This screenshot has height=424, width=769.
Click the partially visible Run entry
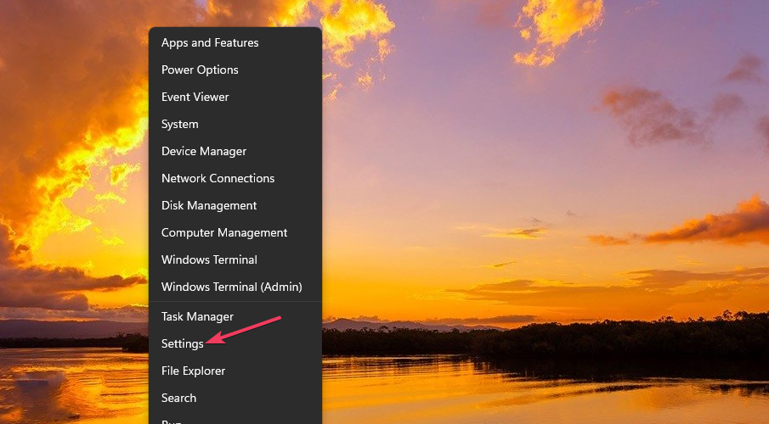[172, 420]
